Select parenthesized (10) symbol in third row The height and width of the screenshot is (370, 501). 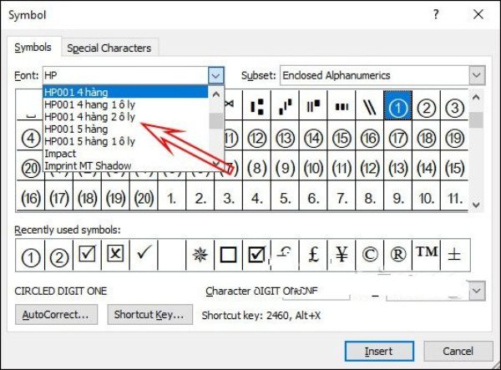click(x=313, y=169)
